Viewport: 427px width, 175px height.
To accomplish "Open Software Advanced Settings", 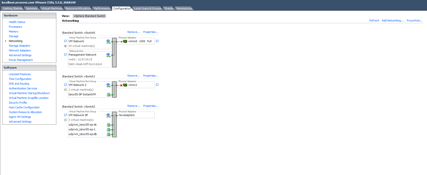I will (20, 122).
